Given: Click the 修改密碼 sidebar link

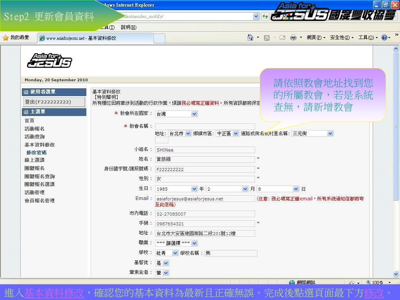Looking at the screenshot, I should 36,153.
